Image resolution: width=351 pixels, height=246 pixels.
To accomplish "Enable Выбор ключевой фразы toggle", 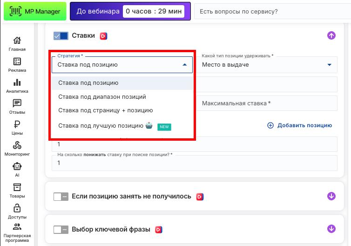I will point(61,229).
